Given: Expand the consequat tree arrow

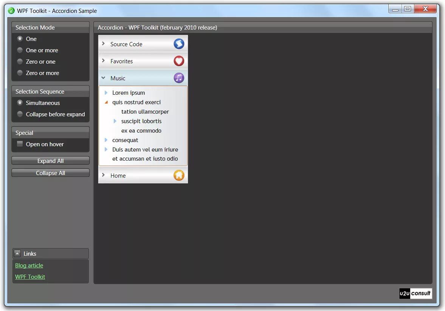Looking at the screenshot, I should pyautogui.click(x=106, y=140).
